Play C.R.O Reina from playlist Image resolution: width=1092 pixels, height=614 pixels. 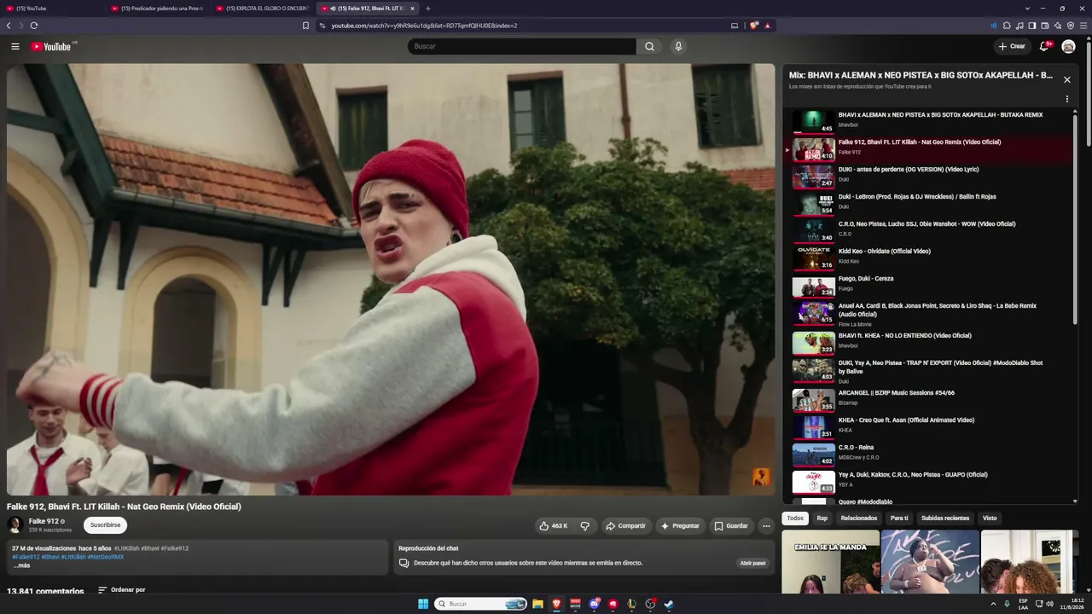pos(928,455)
